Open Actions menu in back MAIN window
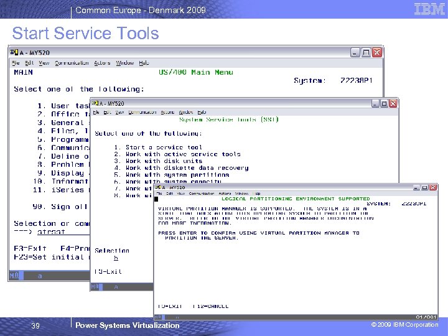 tap(102, 63)
